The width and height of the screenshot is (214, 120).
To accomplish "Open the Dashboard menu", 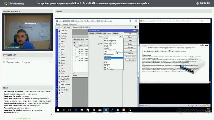I will pos(73,24).
